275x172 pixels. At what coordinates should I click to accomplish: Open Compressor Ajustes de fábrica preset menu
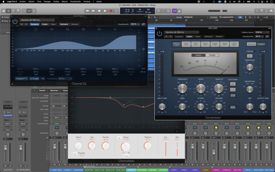pos(181,32)
